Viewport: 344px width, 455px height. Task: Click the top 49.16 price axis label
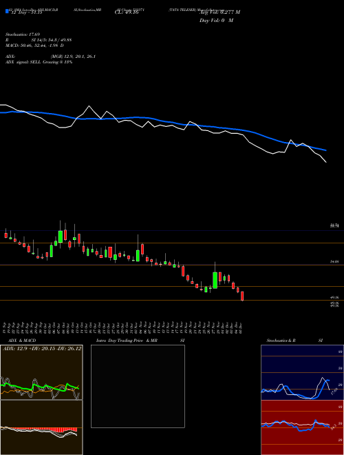coord(334,298)
